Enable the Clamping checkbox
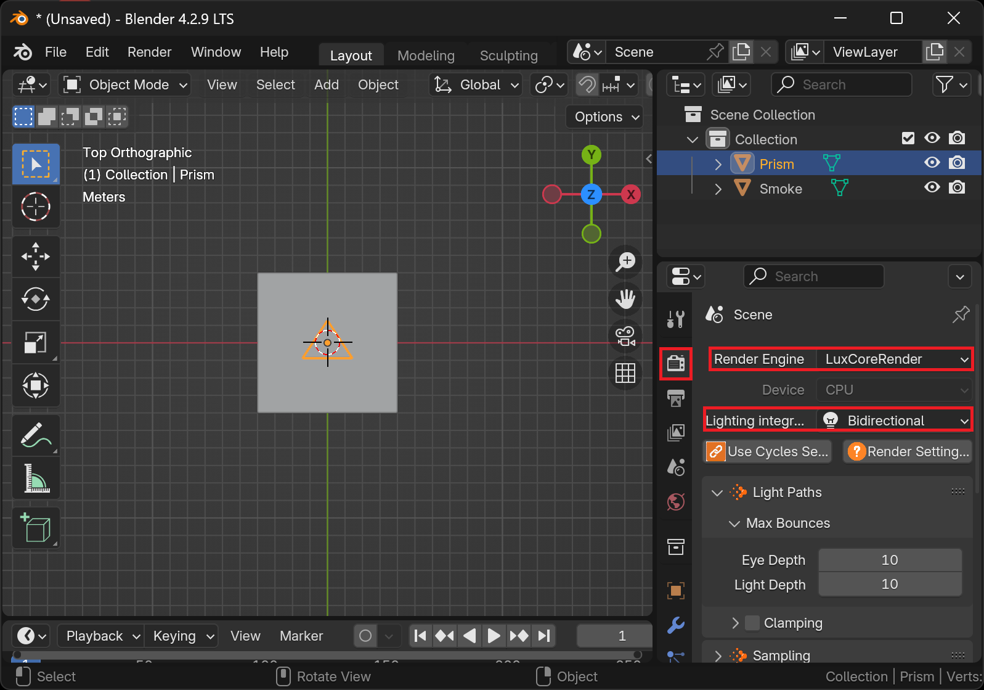Screen dimensions: 984x690 [752, 623]
